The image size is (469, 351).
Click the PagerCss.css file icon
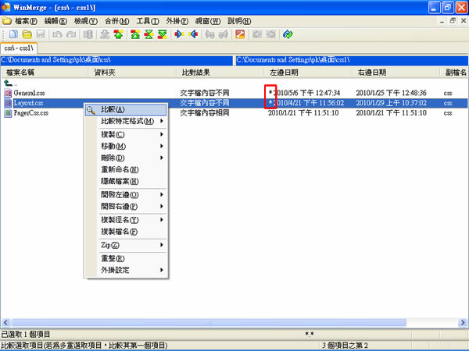8,113
